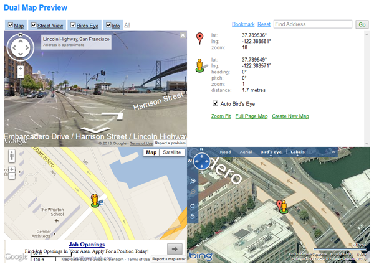Close the Street View panel

[183, 35]
